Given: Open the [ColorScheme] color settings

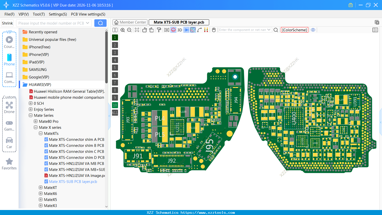Looking at the screenshot, I should pos(294,30).
